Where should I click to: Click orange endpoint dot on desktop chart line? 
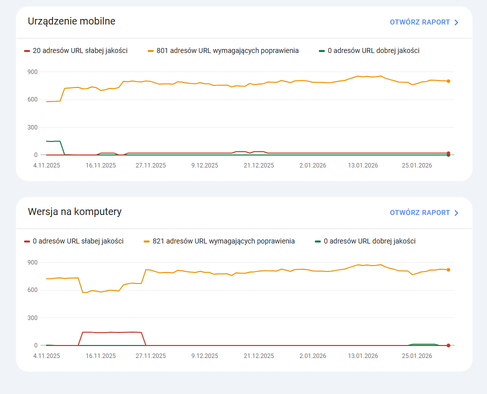[x=448, y=270]
